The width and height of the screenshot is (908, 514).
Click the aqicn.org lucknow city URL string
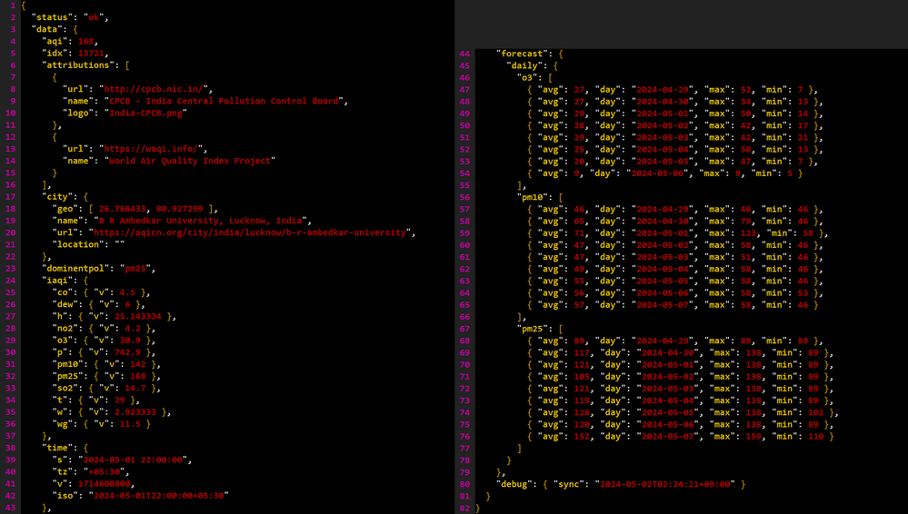point(250,232)
